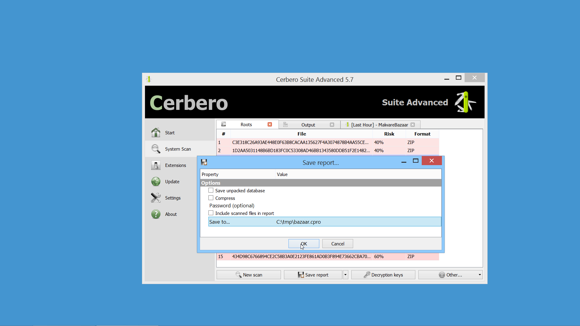
Task: Switch to the Output tab
Action: tap(308, 124)
